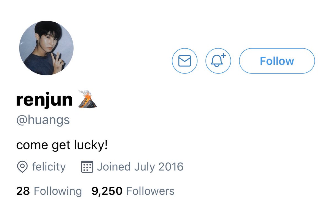The width and height of the screenshot is (331, 206).
Task: Click the @huangs username handle
Action: 43,121
